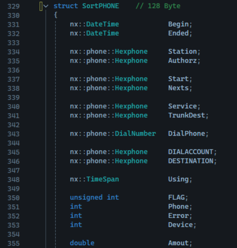Click the Ended member name
The width and height of the screenshot is (237, 248).
coord(178,33)
